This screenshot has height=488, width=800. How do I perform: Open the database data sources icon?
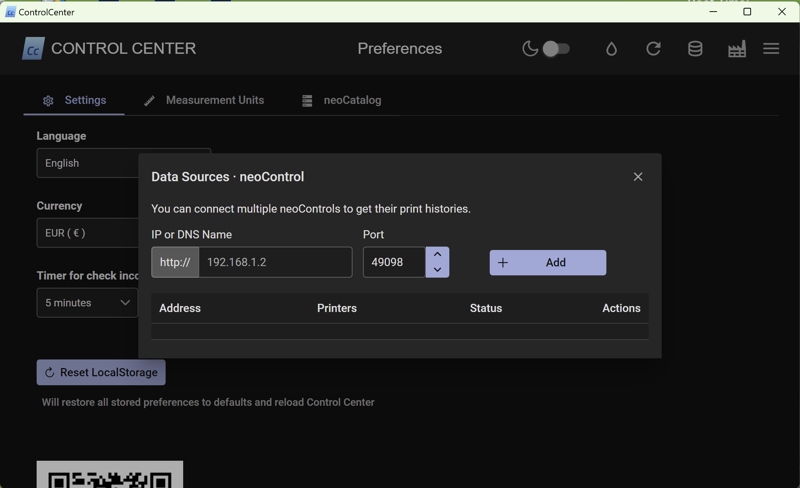[695, 49]
